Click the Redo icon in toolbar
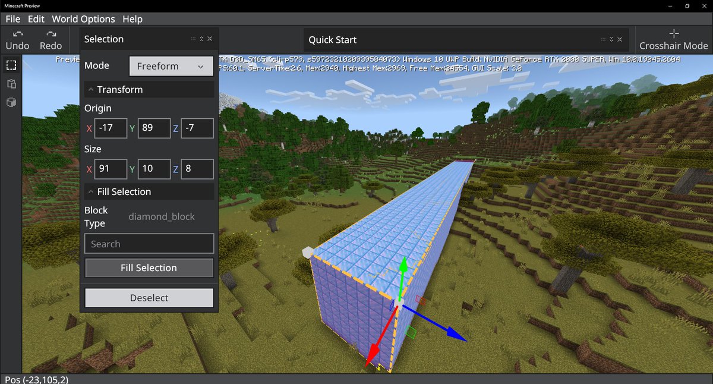The width and height of the screenshot is (713, 384). click(x=51, y=34)
